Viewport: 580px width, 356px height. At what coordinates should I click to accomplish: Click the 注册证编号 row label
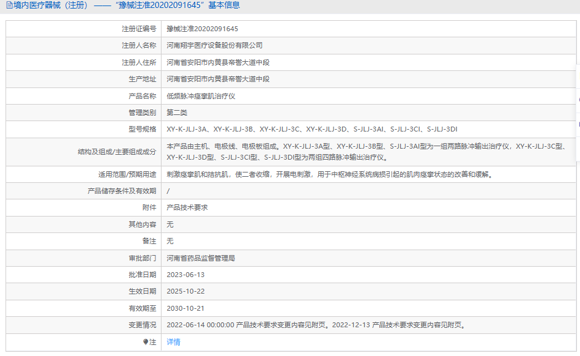tap(139, 29)
